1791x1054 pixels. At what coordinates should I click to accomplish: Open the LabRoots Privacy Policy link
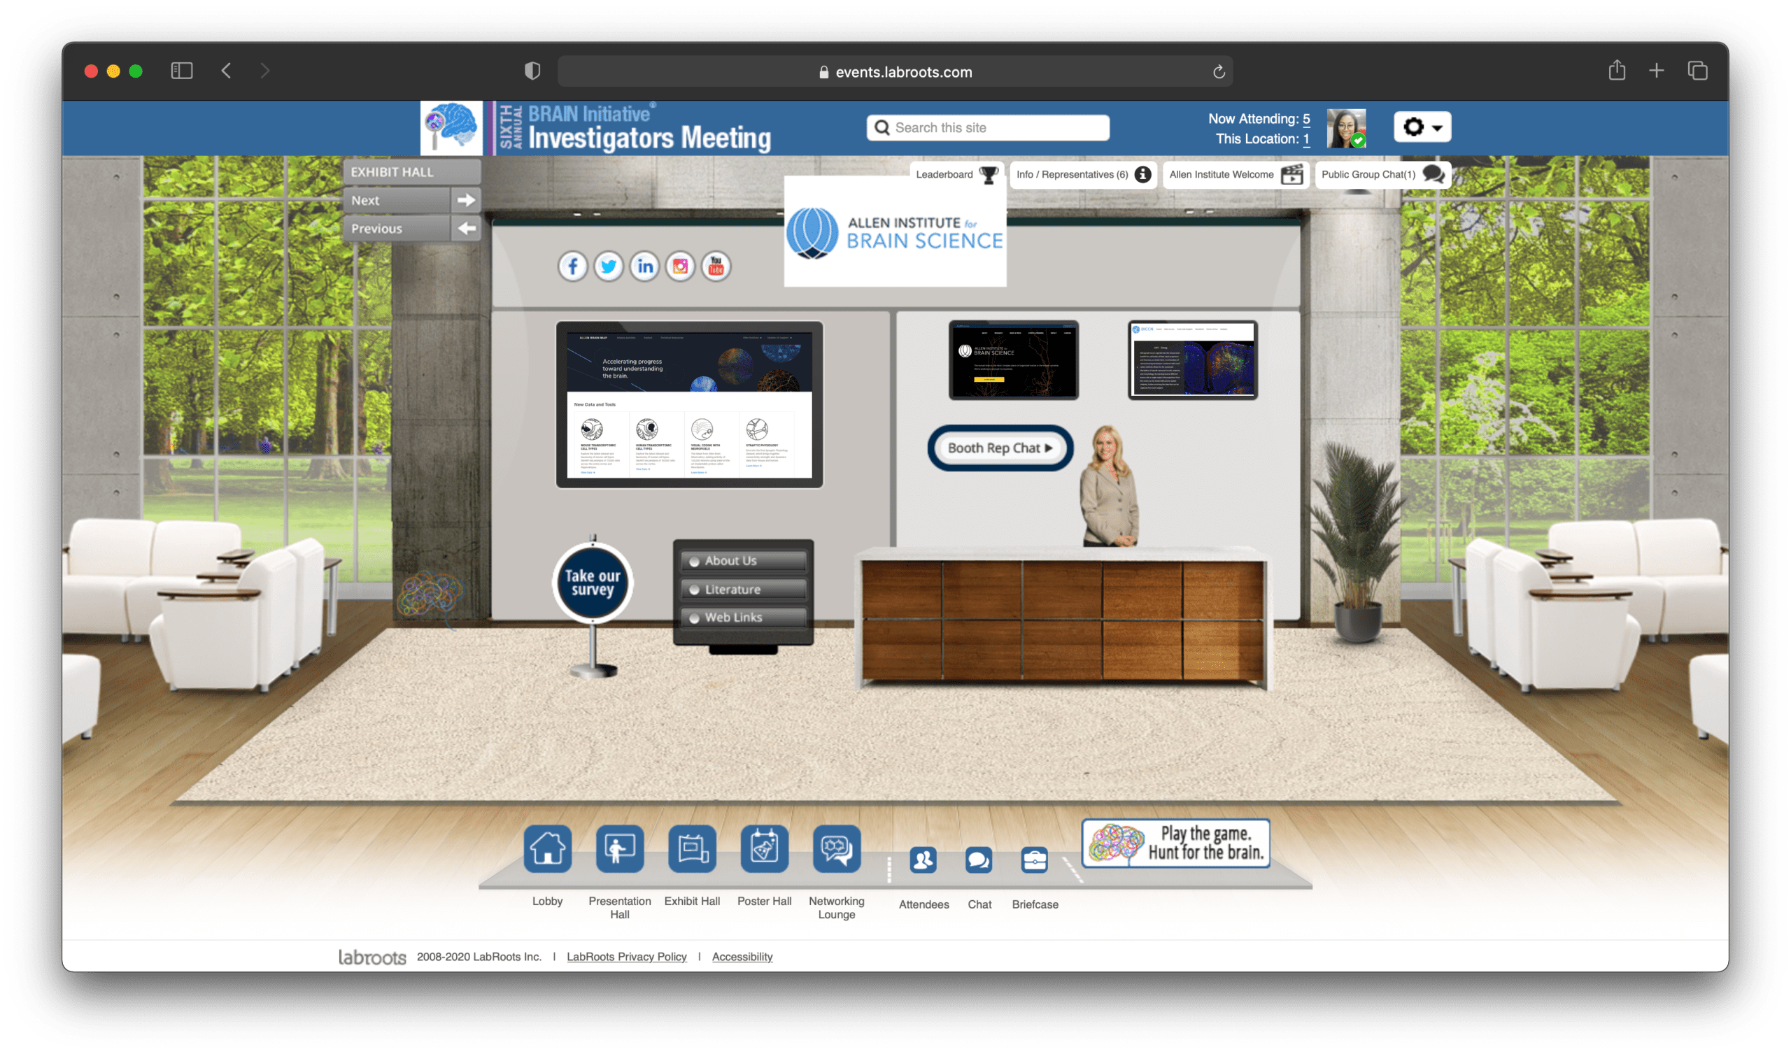[x=627, y=957]
